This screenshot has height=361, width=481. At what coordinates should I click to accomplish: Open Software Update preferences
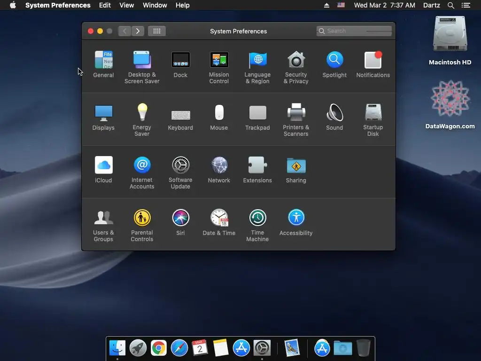pos(180,173)
